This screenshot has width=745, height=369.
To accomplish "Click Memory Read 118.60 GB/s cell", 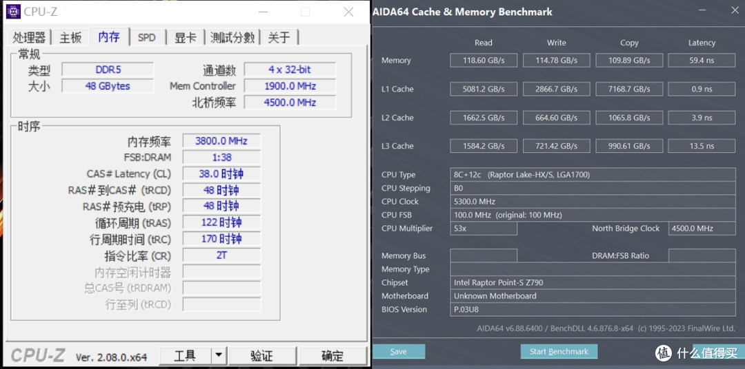I will 484,60.
